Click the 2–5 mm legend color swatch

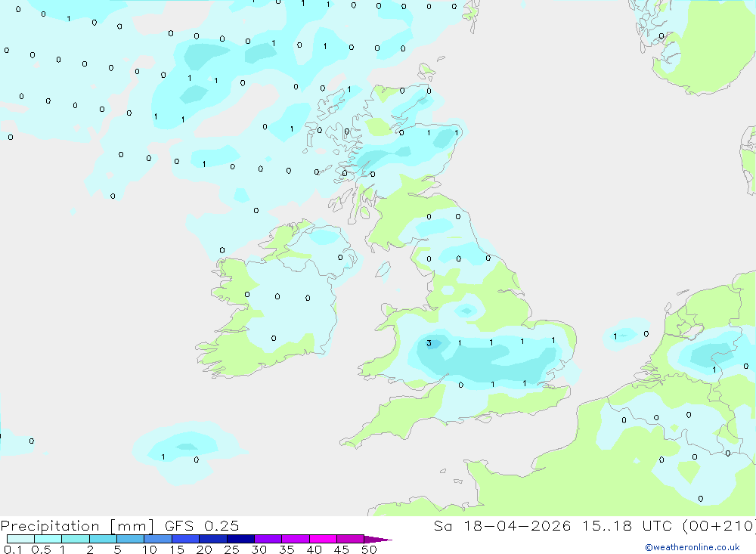click(x=103, y=539)
